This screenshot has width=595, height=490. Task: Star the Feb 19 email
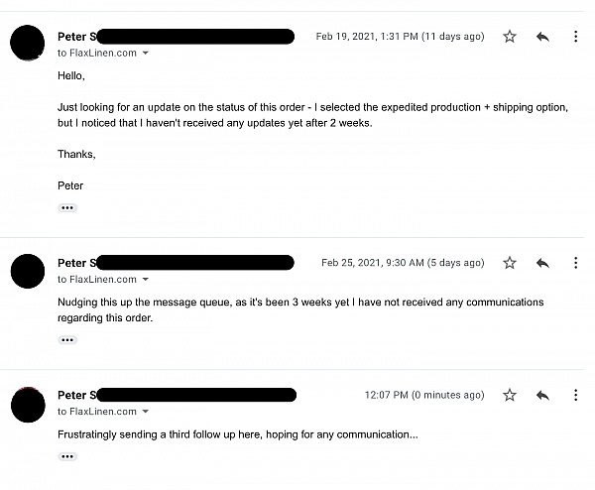pos(510,37)
